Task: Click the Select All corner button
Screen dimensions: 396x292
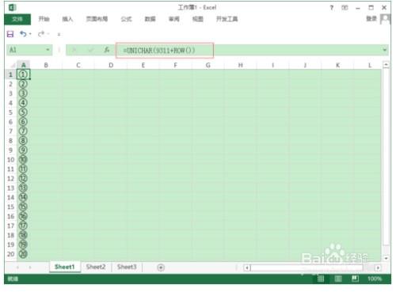Action: tap(11, 65)
